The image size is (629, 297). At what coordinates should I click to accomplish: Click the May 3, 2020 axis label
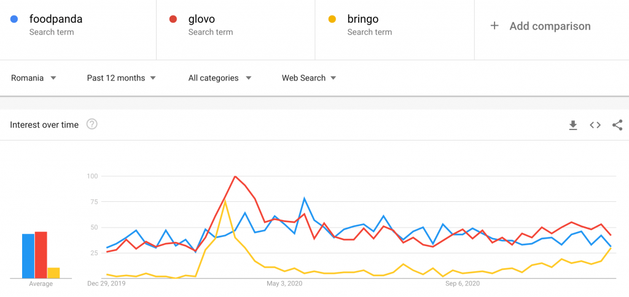(x=284, y=283)
